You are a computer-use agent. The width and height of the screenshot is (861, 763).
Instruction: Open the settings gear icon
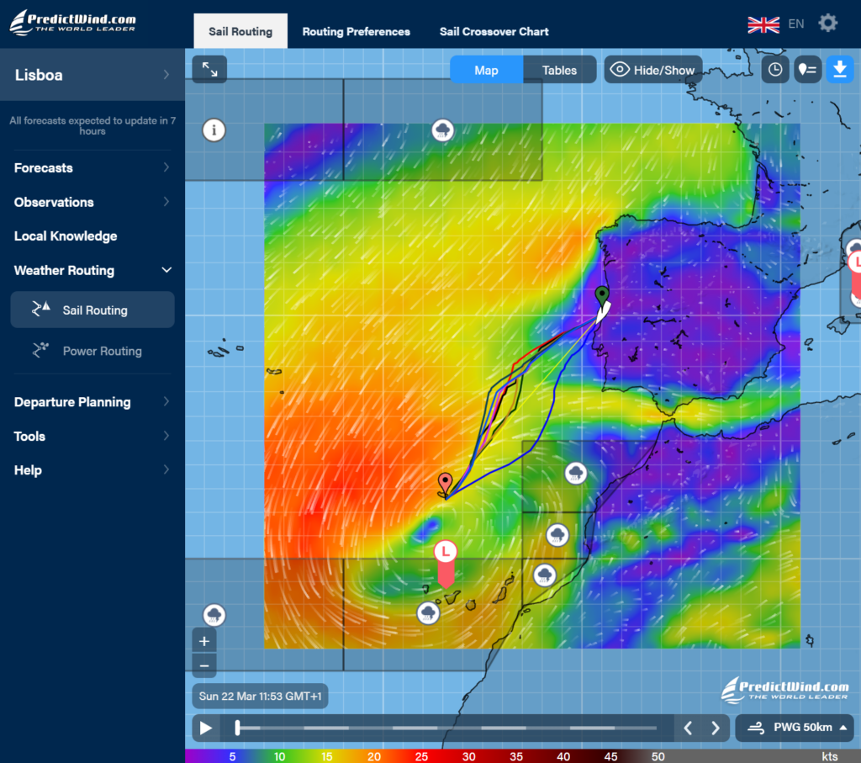click(828, 24)
